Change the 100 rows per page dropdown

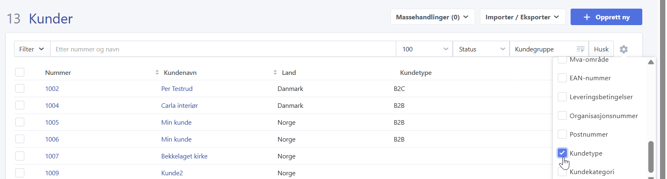(x=424, y=49)
